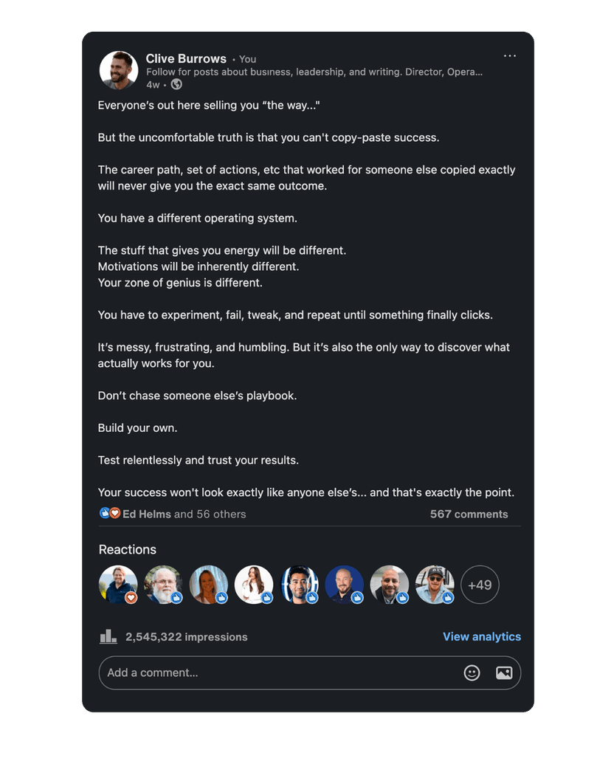Click the fifth reactor avatar
The height and width of the screenshot is (764, 611).
coord(300,585)
